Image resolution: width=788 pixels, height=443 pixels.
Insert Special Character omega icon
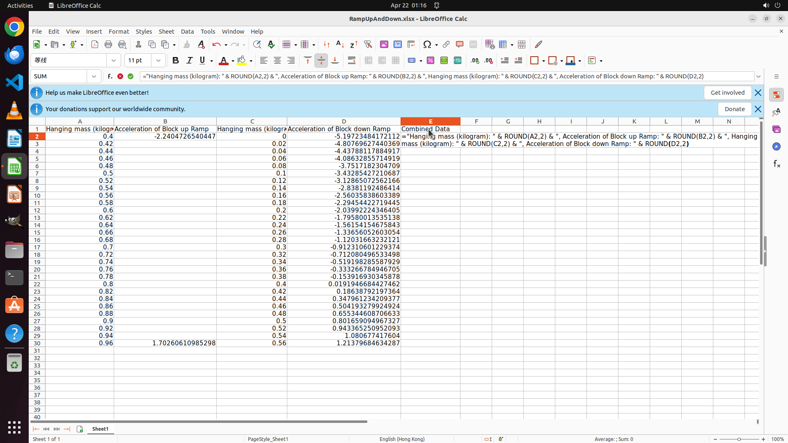point(427,44)
